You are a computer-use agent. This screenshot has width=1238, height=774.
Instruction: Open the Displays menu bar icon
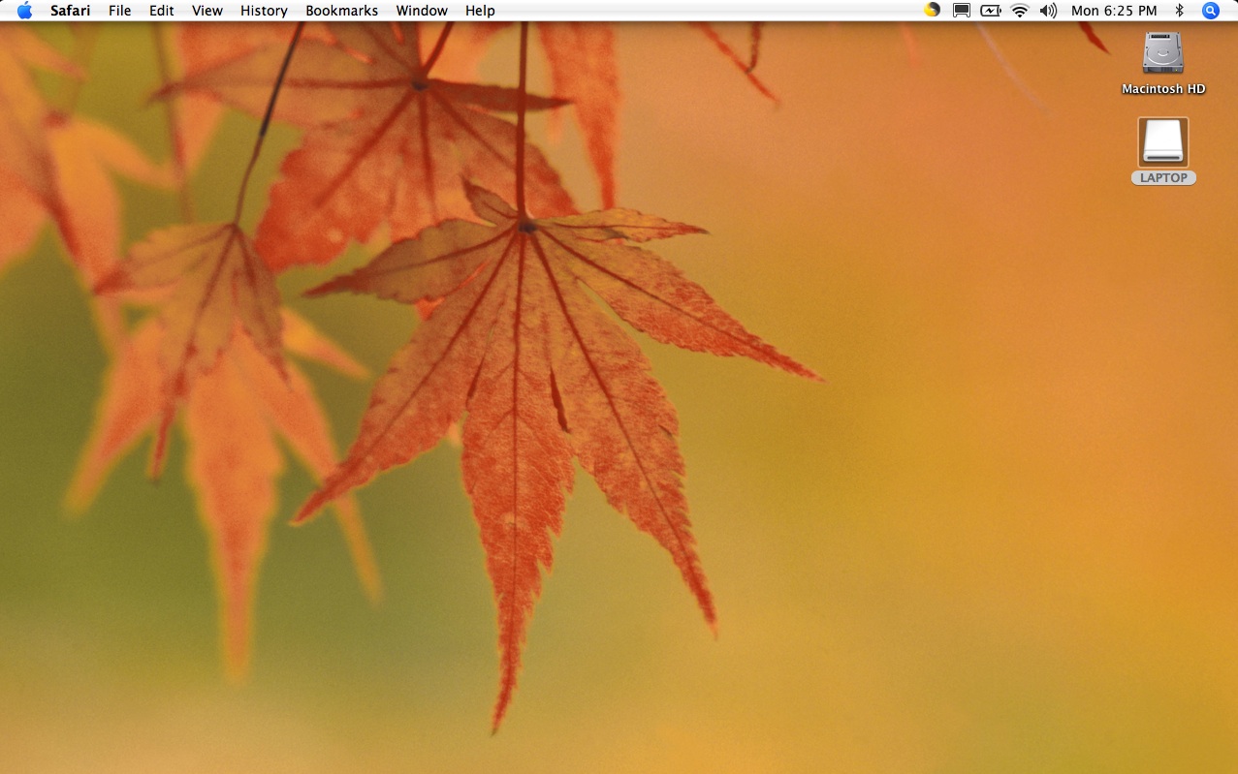pos(961,11)
